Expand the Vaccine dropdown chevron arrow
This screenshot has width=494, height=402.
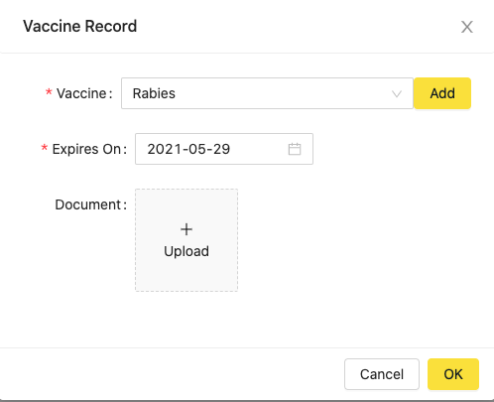397,93
